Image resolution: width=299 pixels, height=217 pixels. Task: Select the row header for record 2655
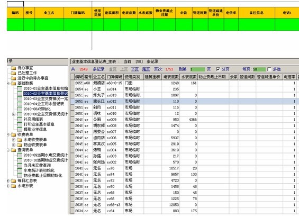click(x=73, y=83)
